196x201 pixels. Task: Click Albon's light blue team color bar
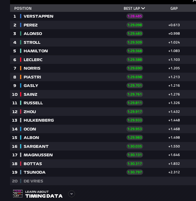click(x=21, y=137)
